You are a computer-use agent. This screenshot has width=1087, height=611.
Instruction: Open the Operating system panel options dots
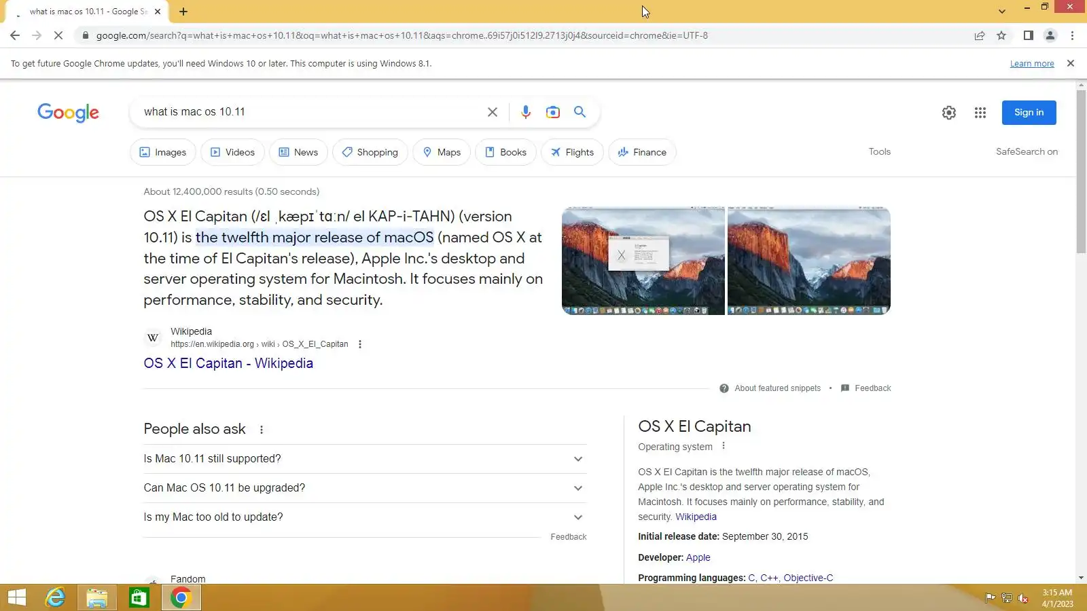[724, 446]
